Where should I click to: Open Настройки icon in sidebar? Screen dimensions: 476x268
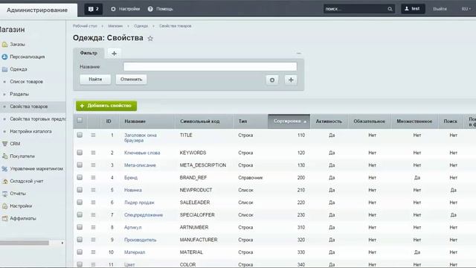point(4,206)
